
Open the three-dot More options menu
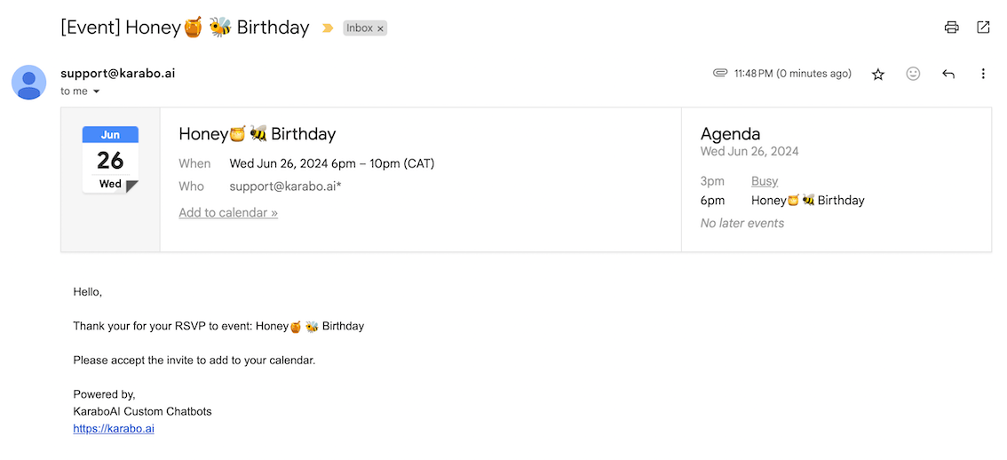(x=983, y=74)
